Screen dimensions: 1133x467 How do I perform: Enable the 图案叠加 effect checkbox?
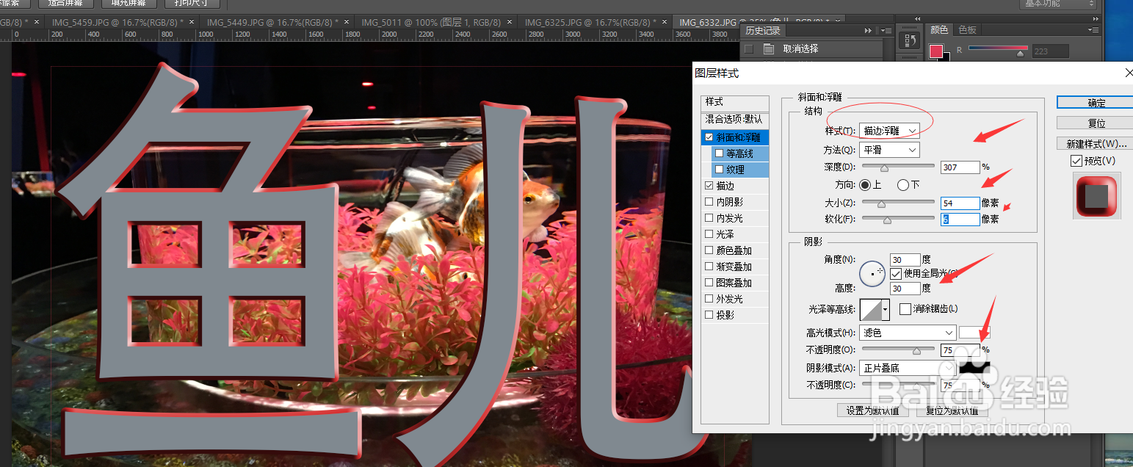(709, 283)
